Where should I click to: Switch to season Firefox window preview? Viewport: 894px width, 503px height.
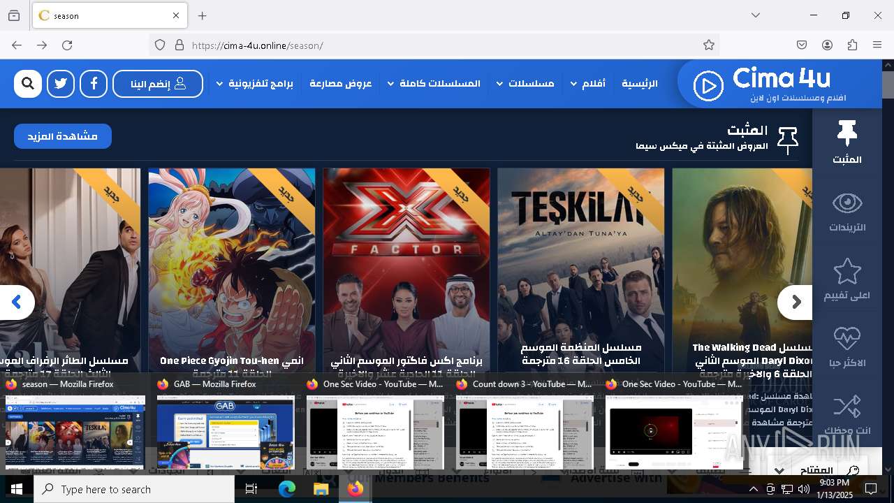point(75,424)
